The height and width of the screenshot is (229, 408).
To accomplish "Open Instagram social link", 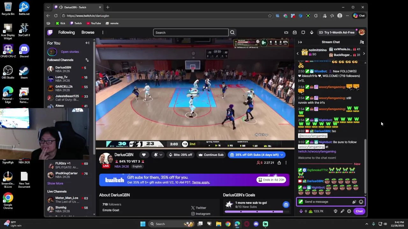I will pyautogui.click(x=200, y=214).
